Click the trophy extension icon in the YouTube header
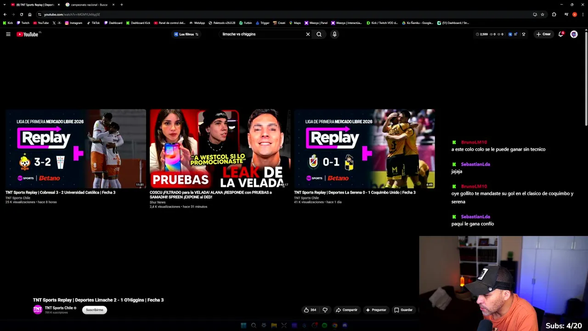The width and height of the screenshot is (588, 331). [x=523, y=34]
